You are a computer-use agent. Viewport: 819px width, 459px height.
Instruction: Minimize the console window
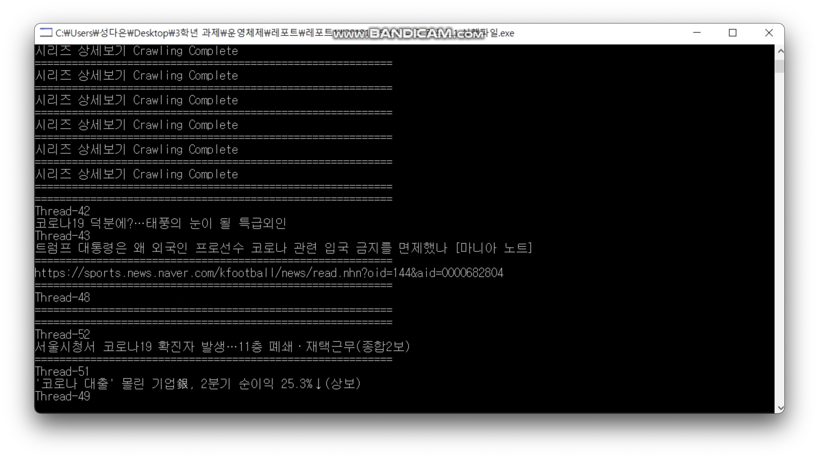pos(697,33)
